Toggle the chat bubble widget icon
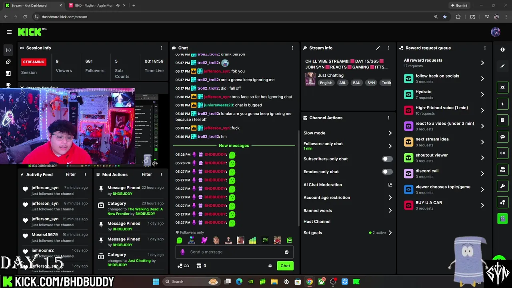512x288 pixels. coord(502,137)
